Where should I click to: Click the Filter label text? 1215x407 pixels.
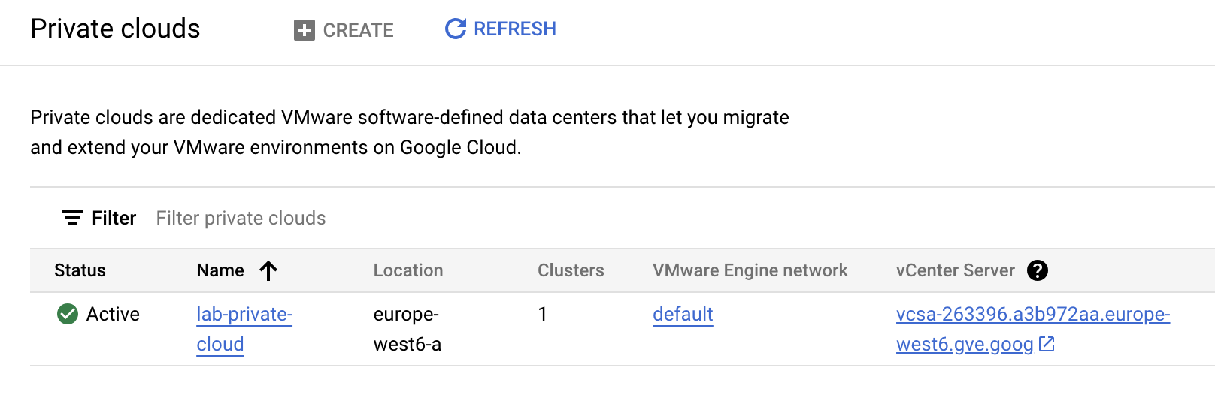(x=114, y=218)
